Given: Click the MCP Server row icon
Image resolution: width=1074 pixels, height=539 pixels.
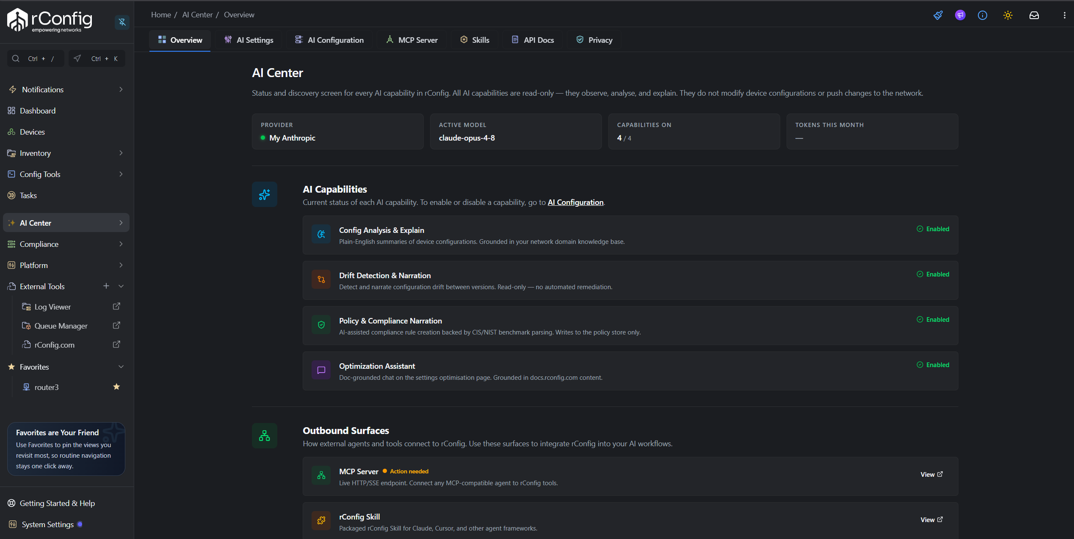Looking at the screenshot, I should coord(321,475).
